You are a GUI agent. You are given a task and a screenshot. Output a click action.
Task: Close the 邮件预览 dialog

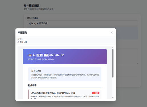click(x=112, y=33)
